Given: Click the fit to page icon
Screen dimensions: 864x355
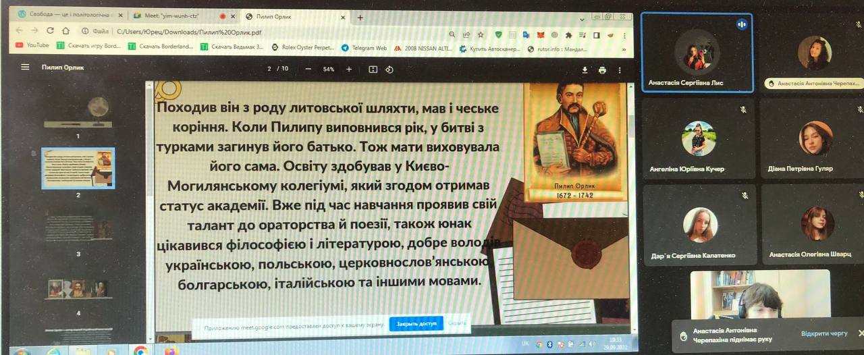Looking at the screenshot, I should [373, 70].
